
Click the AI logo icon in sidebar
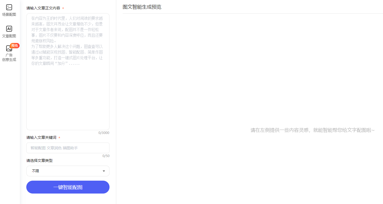9,28
